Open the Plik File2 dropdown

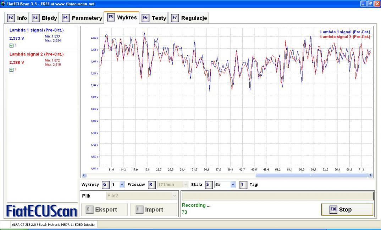click(174, 196)
